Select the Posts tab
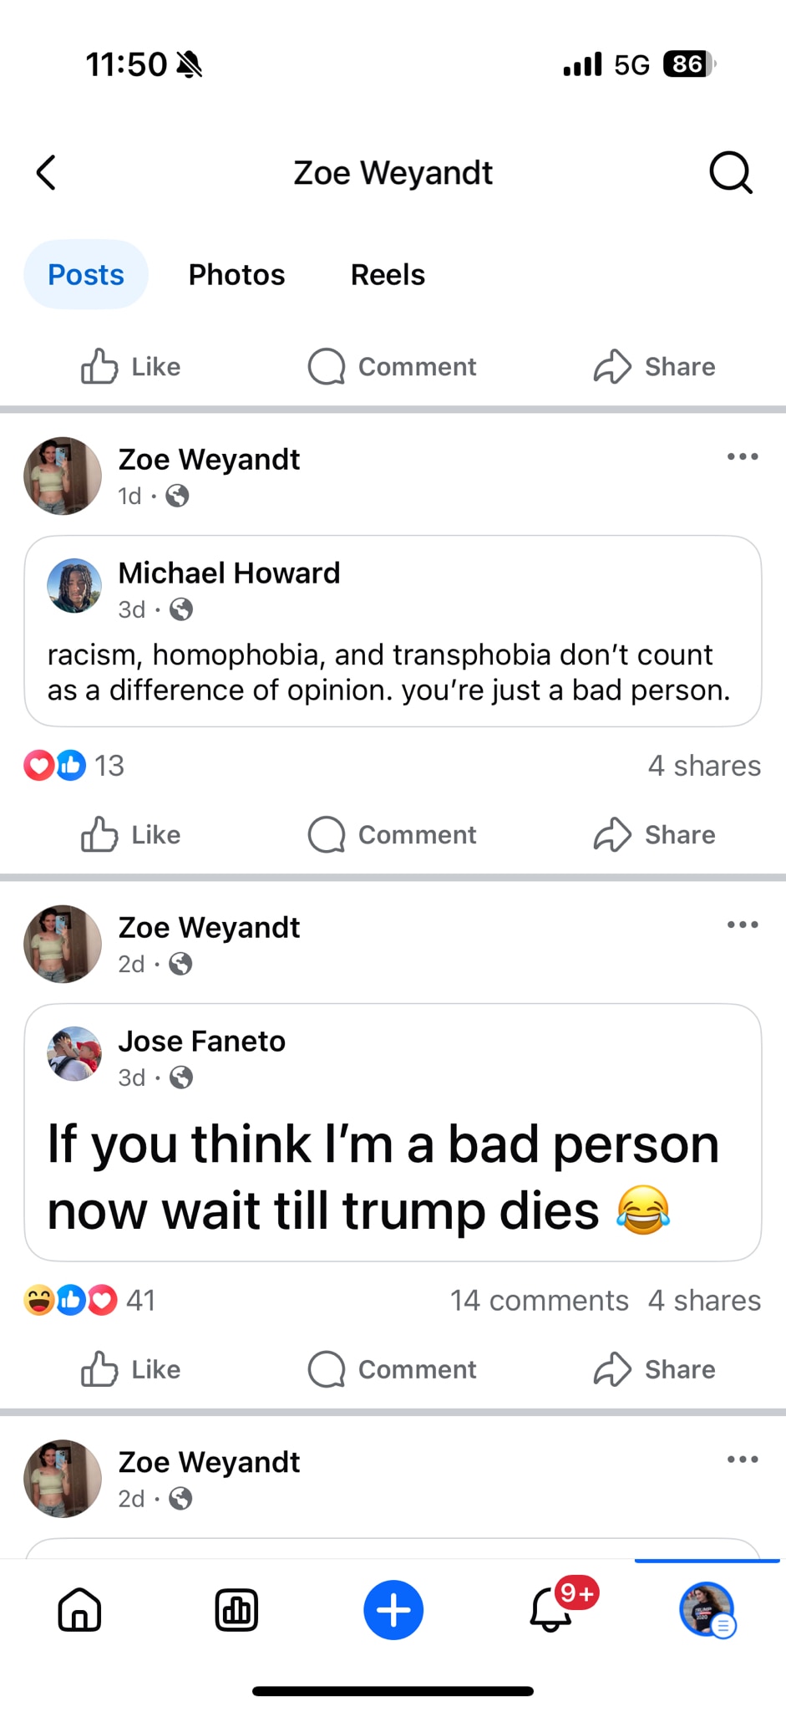The image size is (786, 1712). (x=86, y=274)
